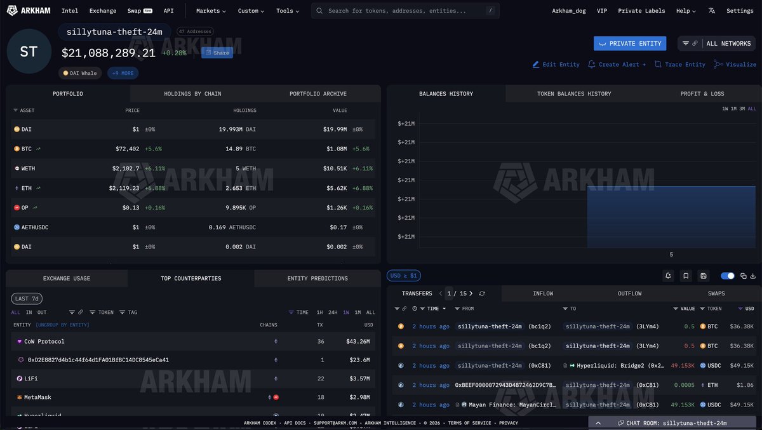Click the chain link filter in counterparties filters
The image size is (762, 430).
80,312
